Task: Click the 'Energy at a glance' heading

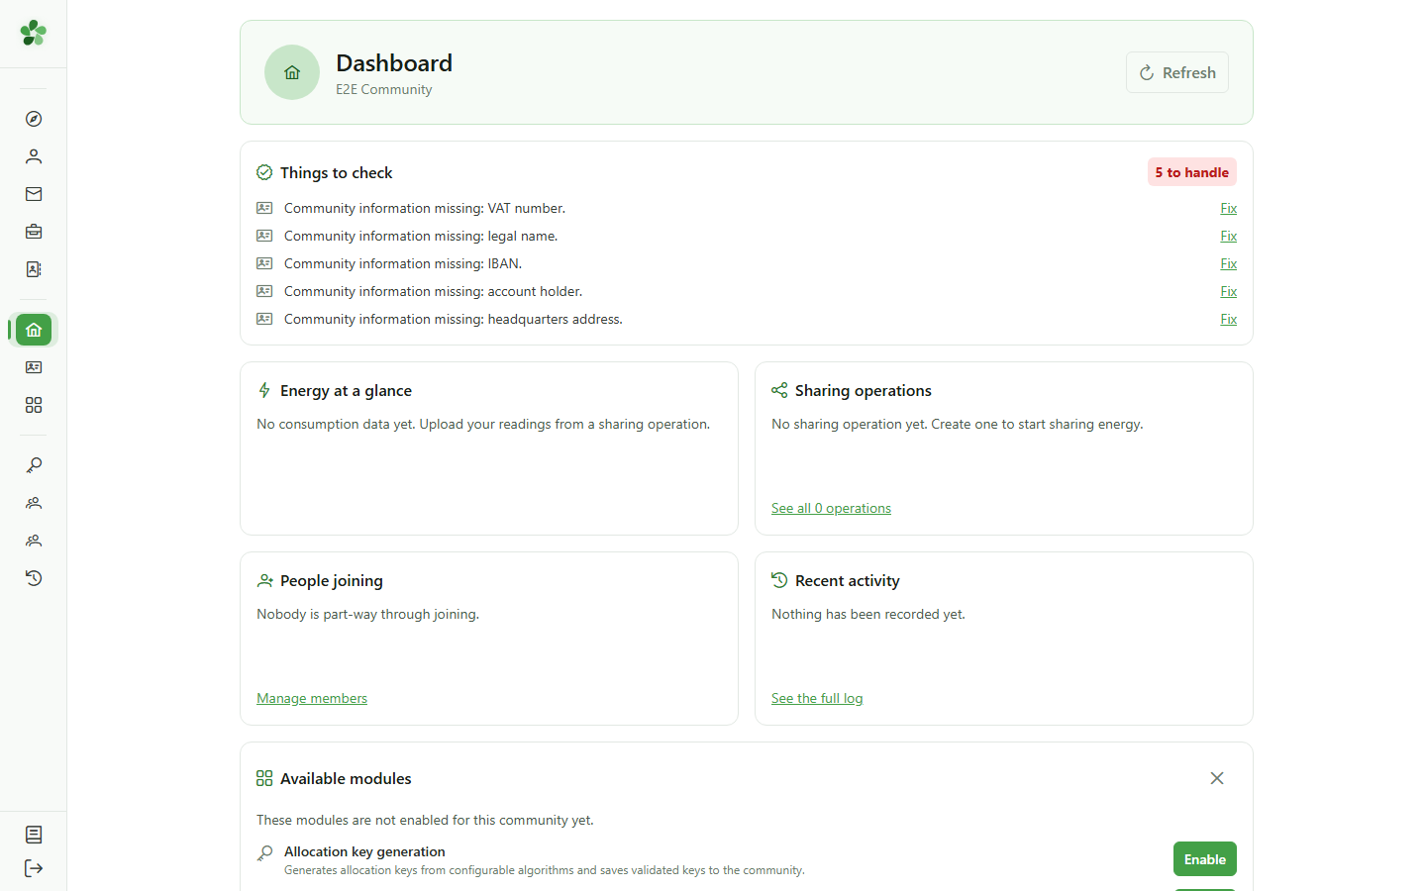Action: [x=346, y=391]
